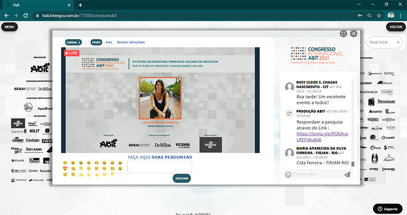The width and height of the screenshot is (407, 215).
Task: Send the heart-eyes emoji reaction
Action: (x=65, y=168)
